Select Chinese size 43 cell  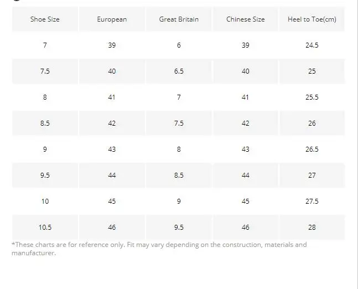click(245, 149)
